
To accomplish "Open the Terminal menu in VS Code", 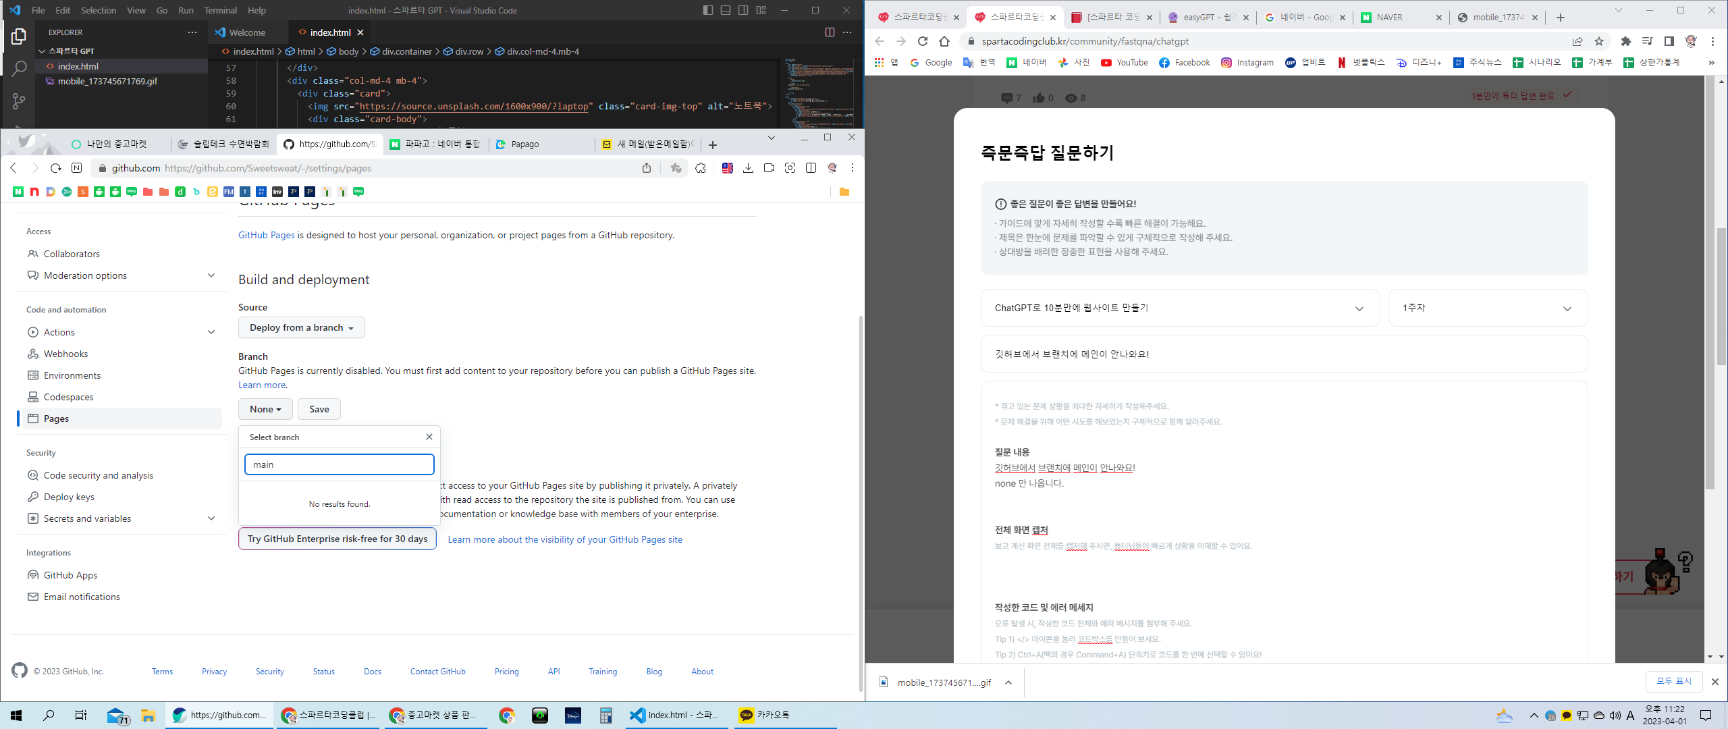I will click(x=221, y=10).
